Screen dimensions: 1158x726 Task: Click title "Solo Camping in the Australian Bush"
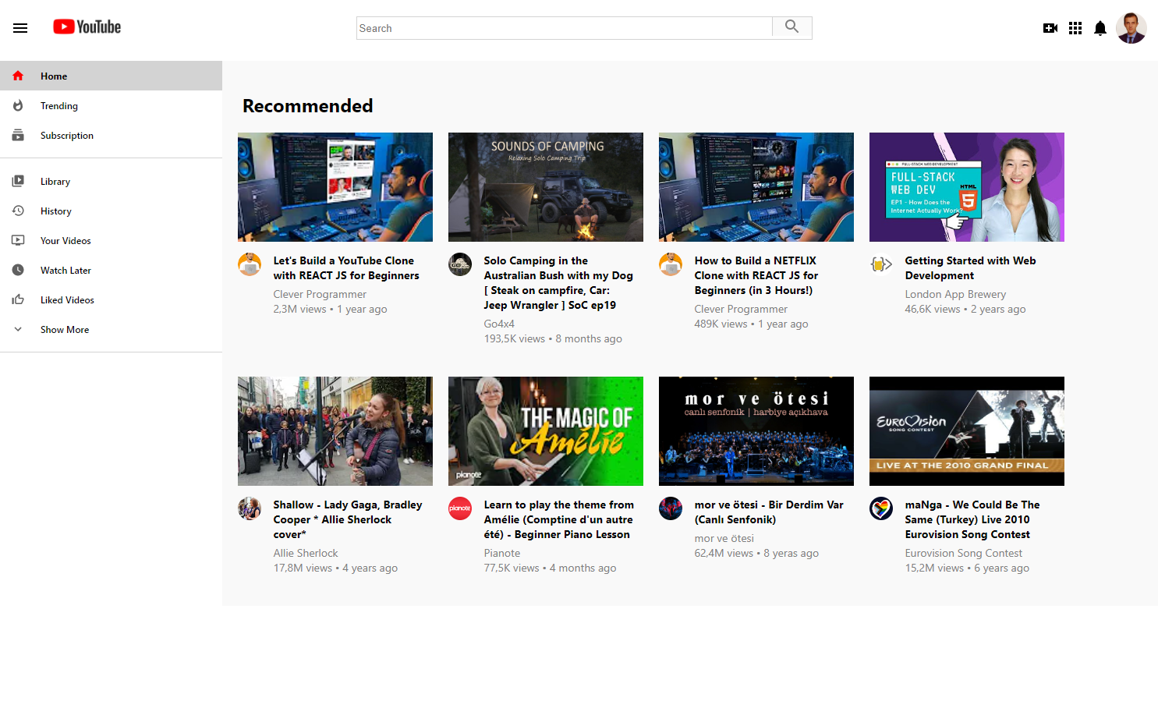coord(558,283)
